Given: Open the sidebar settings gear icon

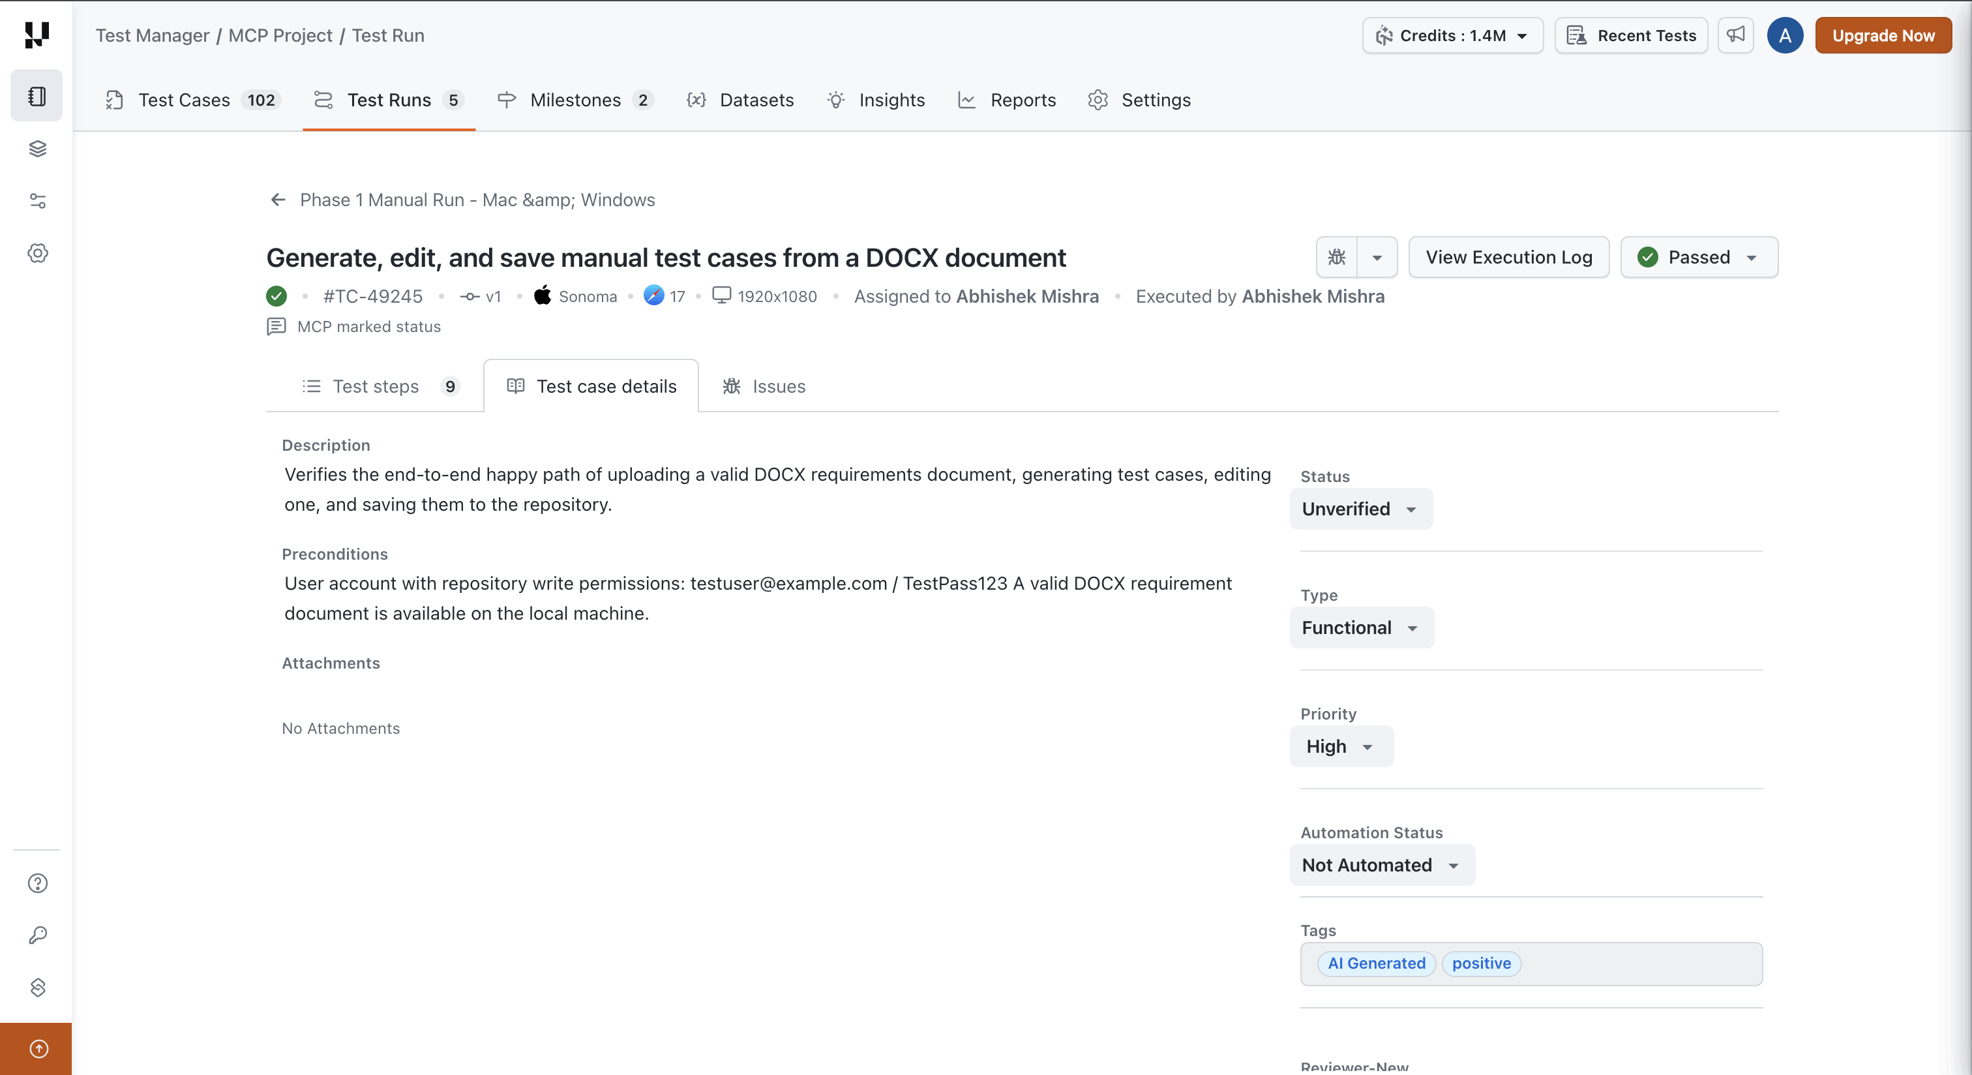Looking at the screenshot, I should [x=38, y=254].
